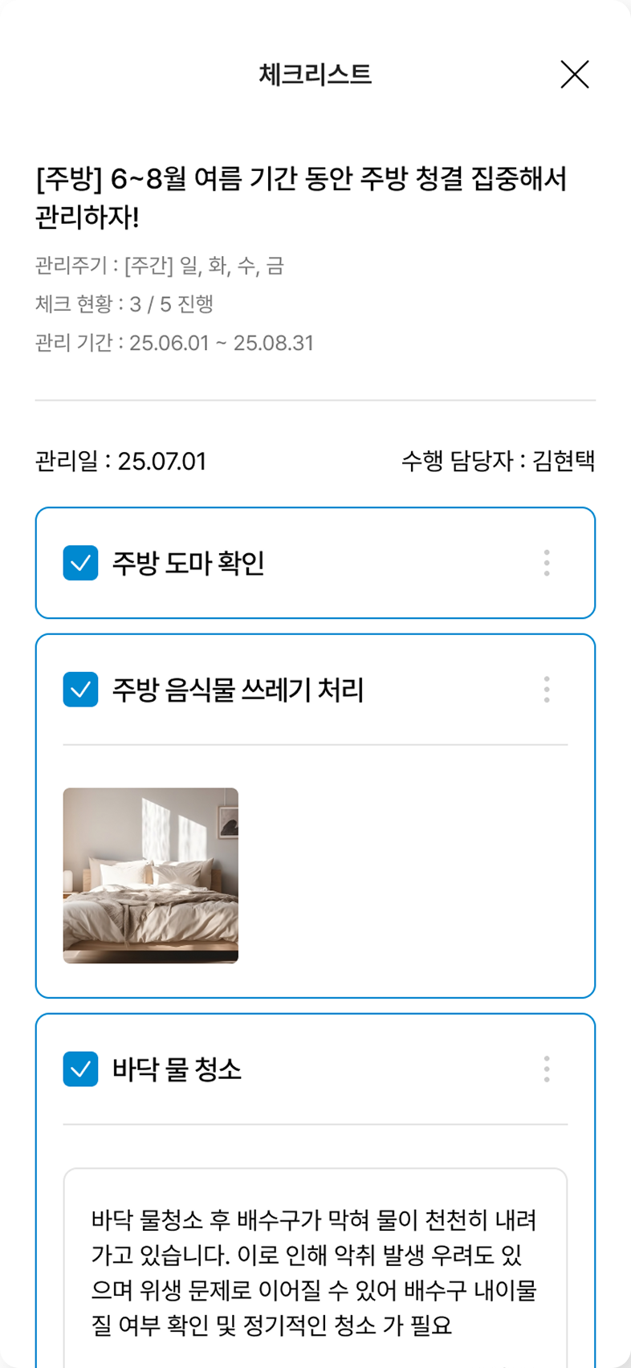631x1368 pixels.
Task: Click the 주방 도마 확인 item label
Action: pyautogui.click(x=188, y=564)
